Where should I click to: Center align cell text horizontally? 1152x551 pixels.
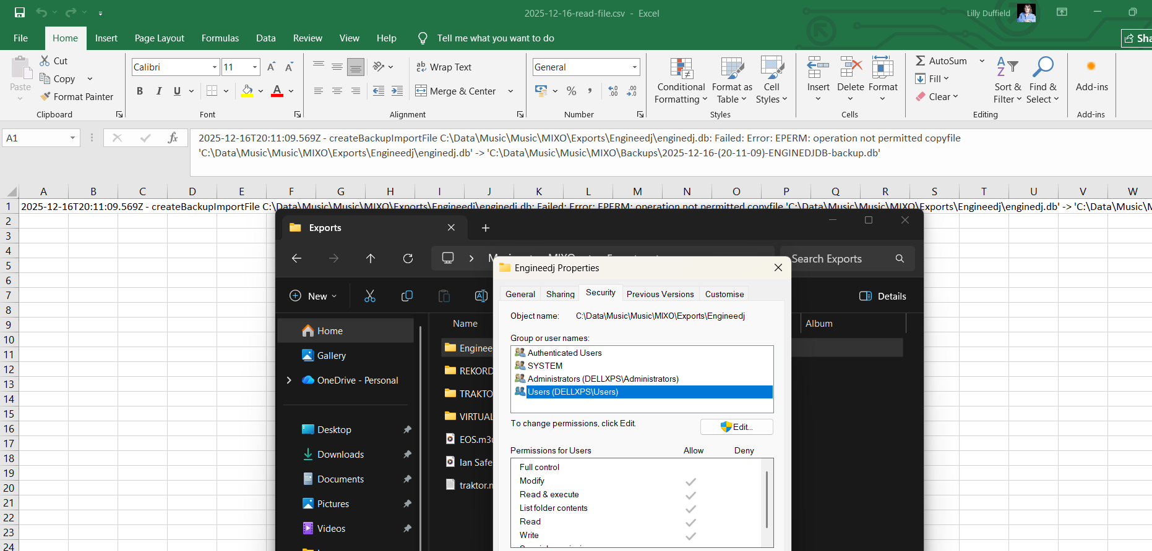[x=337, y=91]
